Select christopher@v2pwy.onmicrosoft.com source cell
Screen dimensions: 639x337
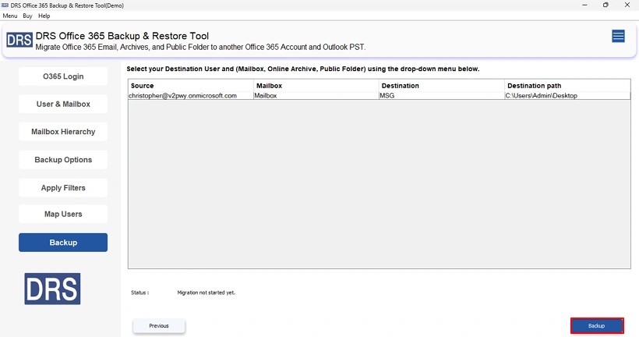tap(191, 95)
